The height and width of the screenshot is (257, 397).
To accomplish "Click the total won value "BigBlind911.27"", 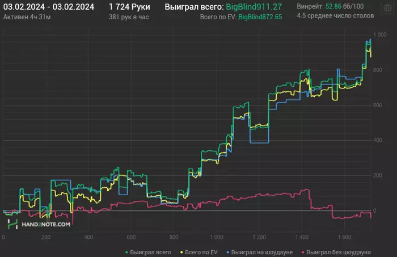I will (x=254, y=7).
